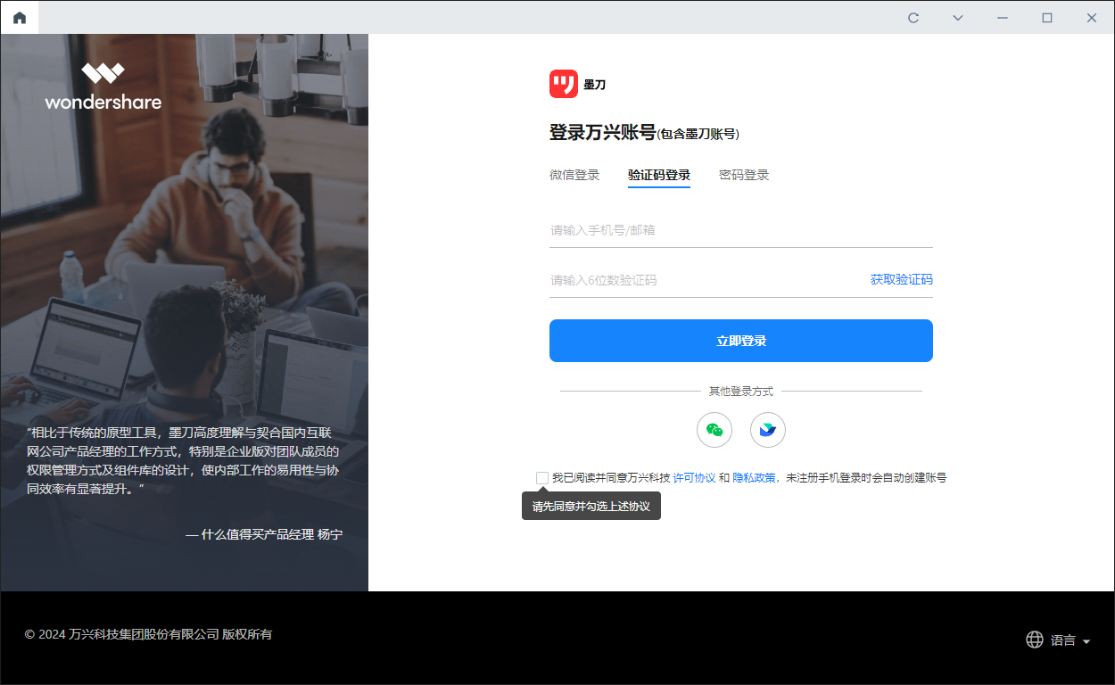The height and width of the screenshot is (685, 1115).
Task: Click the refresh icon in the title bar
Action: tap(913, 17)
